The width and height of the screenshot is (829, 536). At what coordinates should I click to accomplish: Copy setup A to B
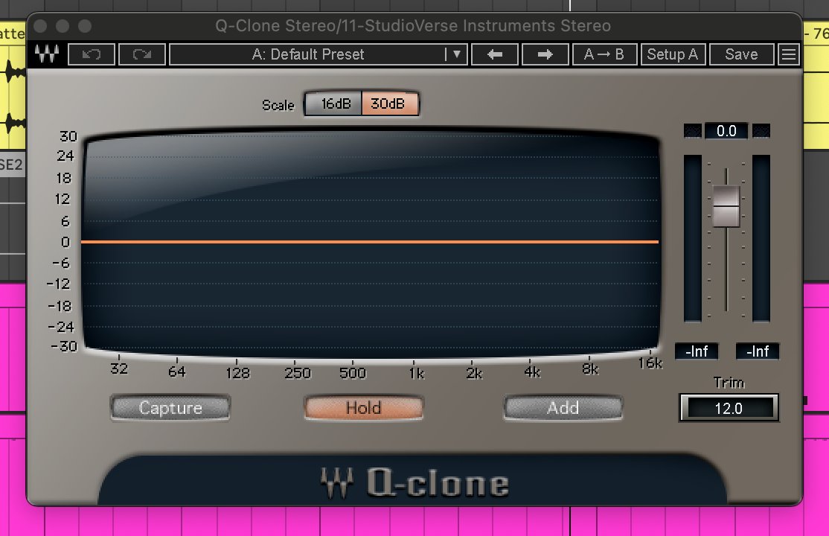coord(604,54)
